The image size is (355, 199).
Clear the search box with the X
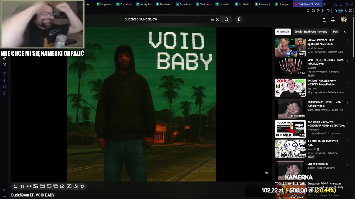218,19
